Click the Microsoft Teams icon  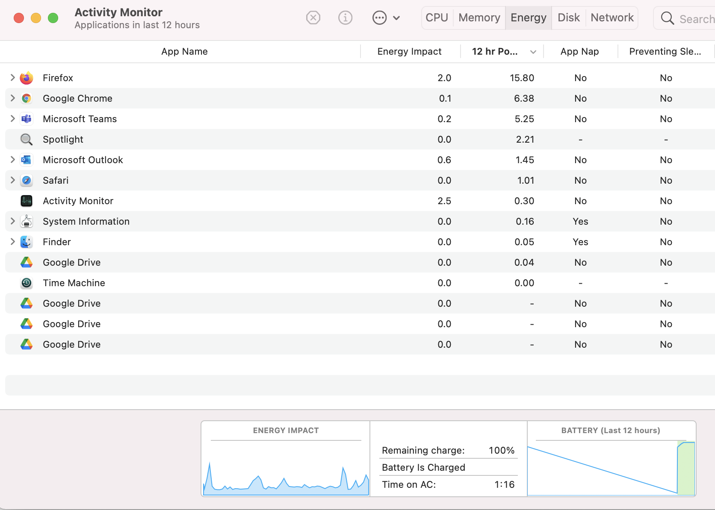tap(27, 119)
